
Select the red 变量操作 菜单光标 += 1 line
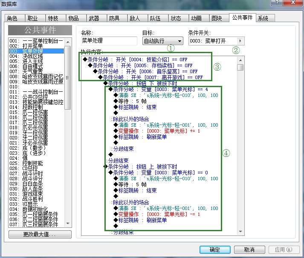click(x=155, y=131)
